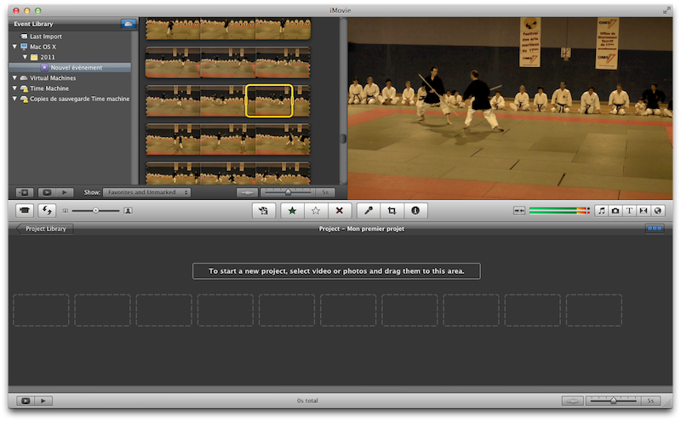Play selected event full screen
The width and height of the screenshot is (681, 421).
pyautogui.click(x=47, y=192)
